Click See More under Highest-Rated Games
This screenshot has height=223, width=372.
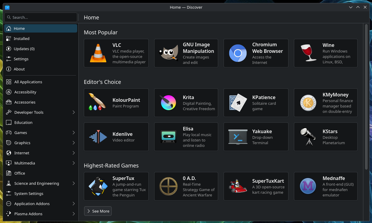[98, 211]
